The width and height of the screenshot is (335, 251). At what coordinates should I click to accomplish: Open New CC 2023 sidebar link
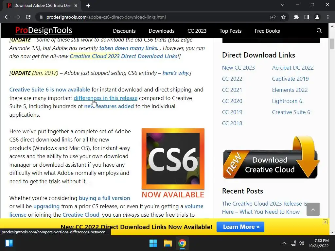[x=238, y=68]
